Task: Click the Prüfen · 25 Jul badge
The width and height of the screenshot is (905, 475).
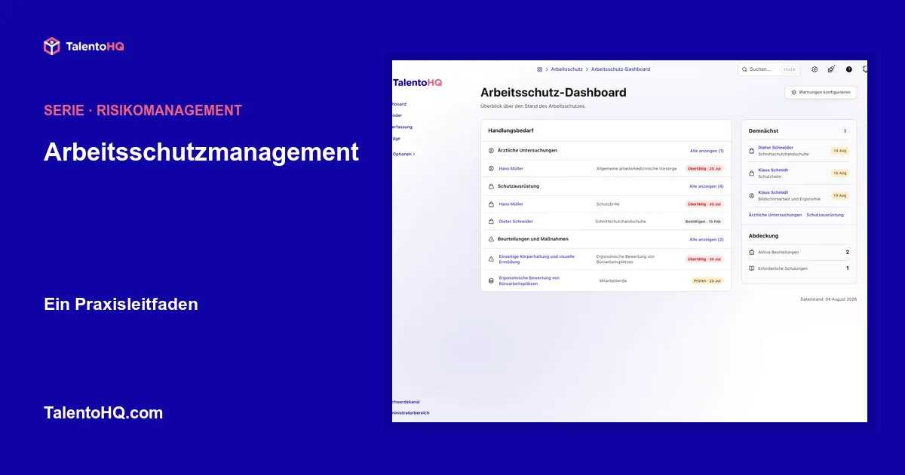Action: point(707,280)
